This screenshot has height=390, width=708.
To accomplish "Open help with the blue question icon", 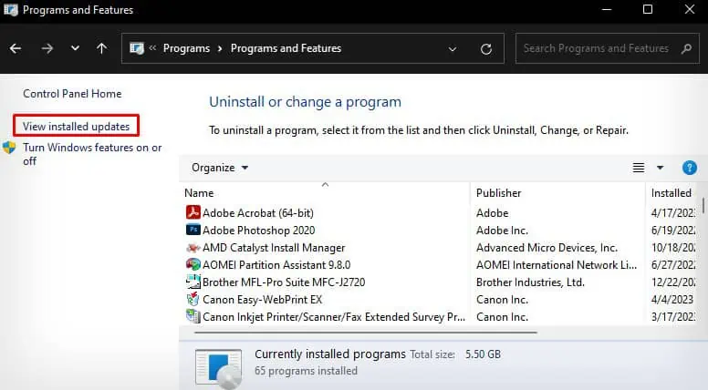I will pos(690,168).
